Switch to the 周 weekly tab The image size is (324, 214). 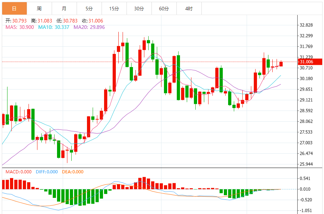coord(39,9)
